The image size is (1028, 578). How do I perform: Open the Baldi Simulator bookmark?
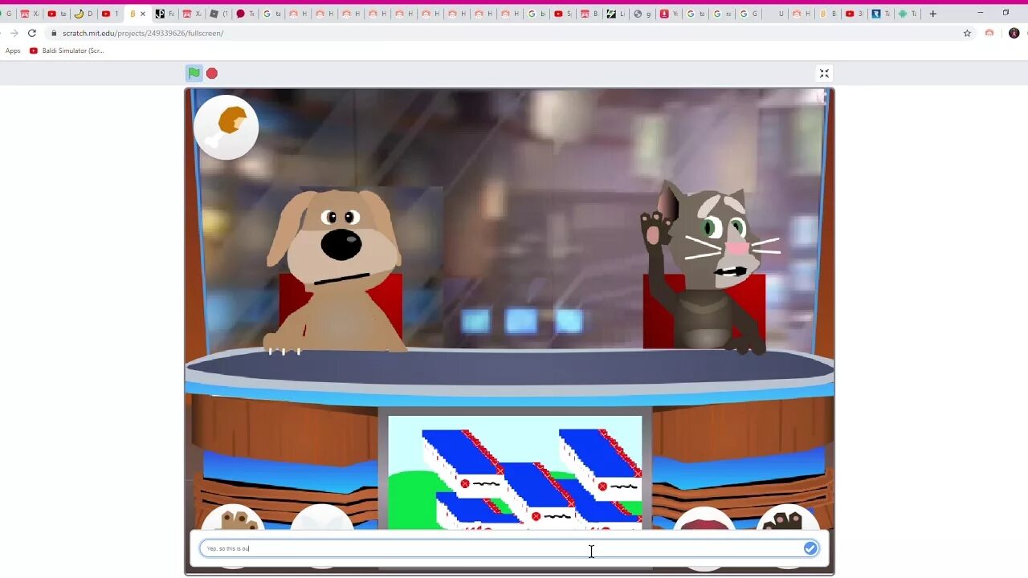coord(67,51)
